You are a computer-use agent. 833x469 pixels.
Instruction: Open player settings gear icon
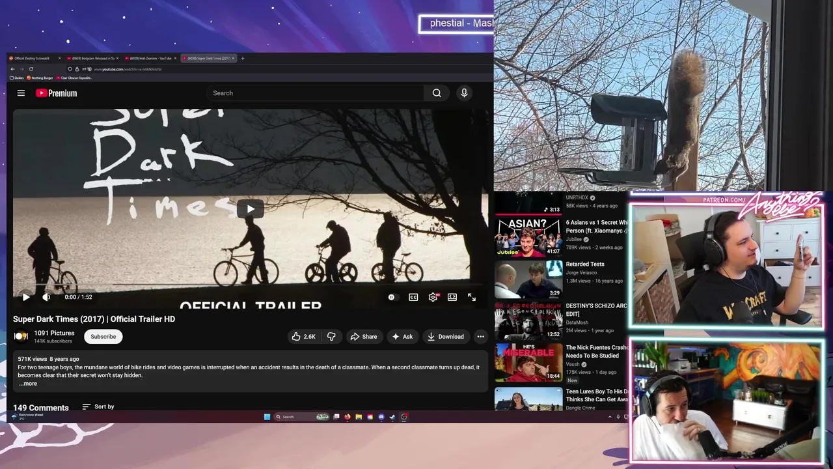[x=433, y=297]
